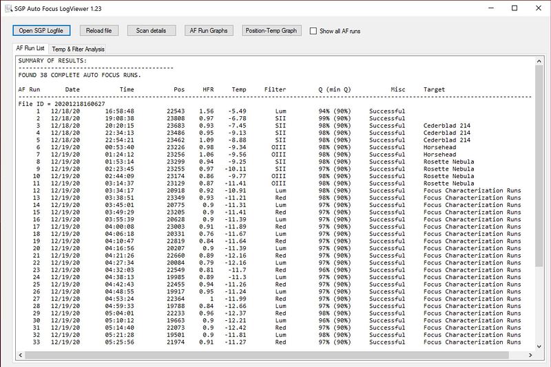Click the File ID = 20201218160627 line

click(x=61, y=104)
